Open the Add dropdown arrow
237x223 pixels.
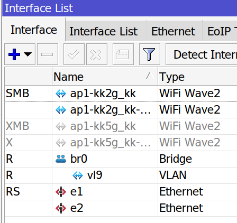click(x=28, y=54)
